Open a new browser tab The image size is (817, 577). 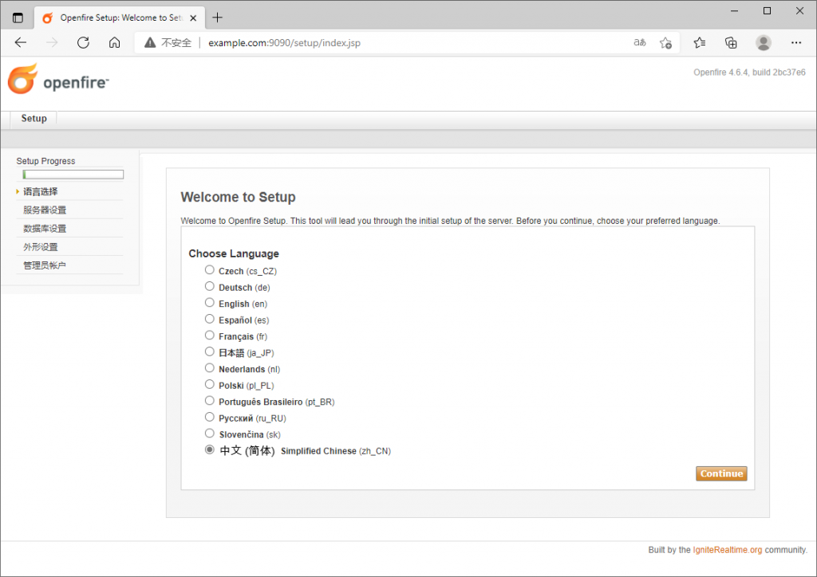click(218, 18)
